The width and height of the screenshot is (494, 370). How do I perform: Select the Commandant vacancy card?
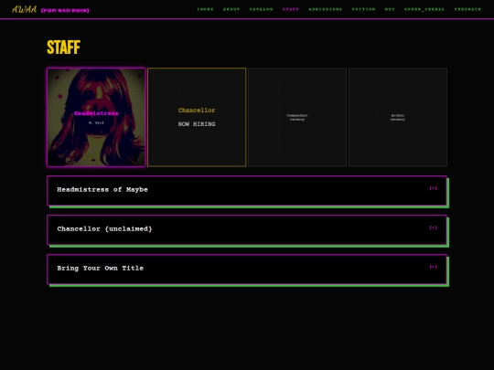[297, 117]
